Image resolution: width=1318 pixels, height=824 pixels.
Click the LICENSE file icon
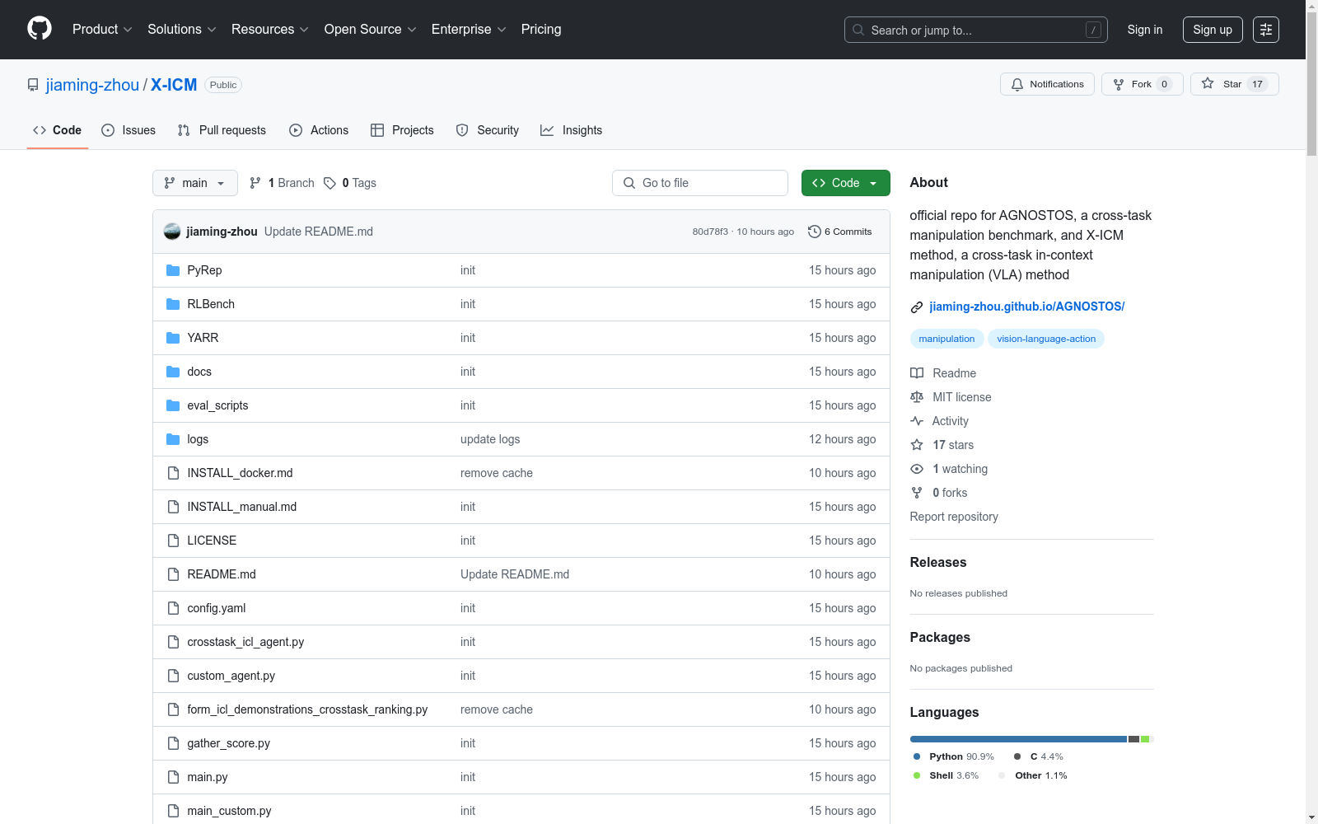coord(173,541)
